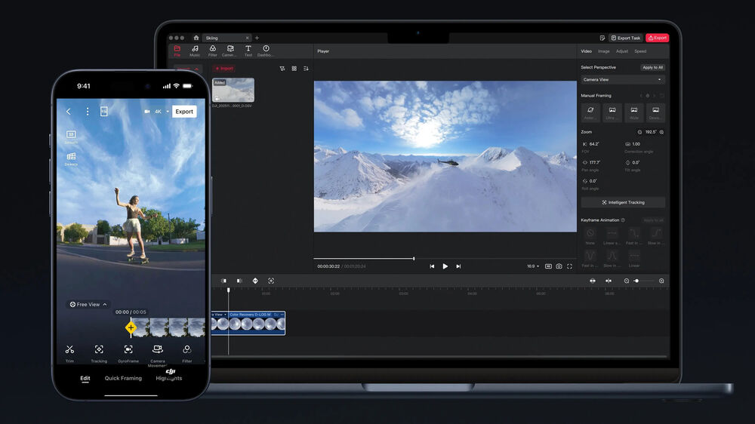The width and height of the screenshot is (755, 424).
Task: Tap the Tracking tool icon on phone
Action: (x=99, y=349)
